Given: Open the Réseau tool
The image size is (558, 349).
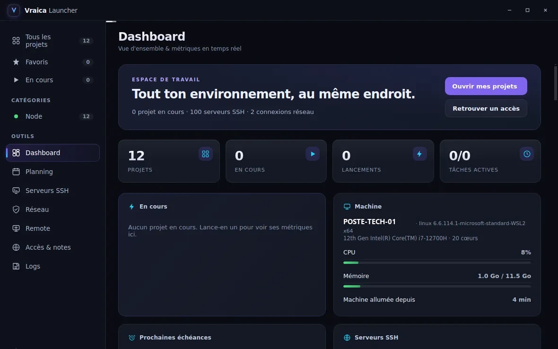Looking at the screenshot, I should click(52, 209).
